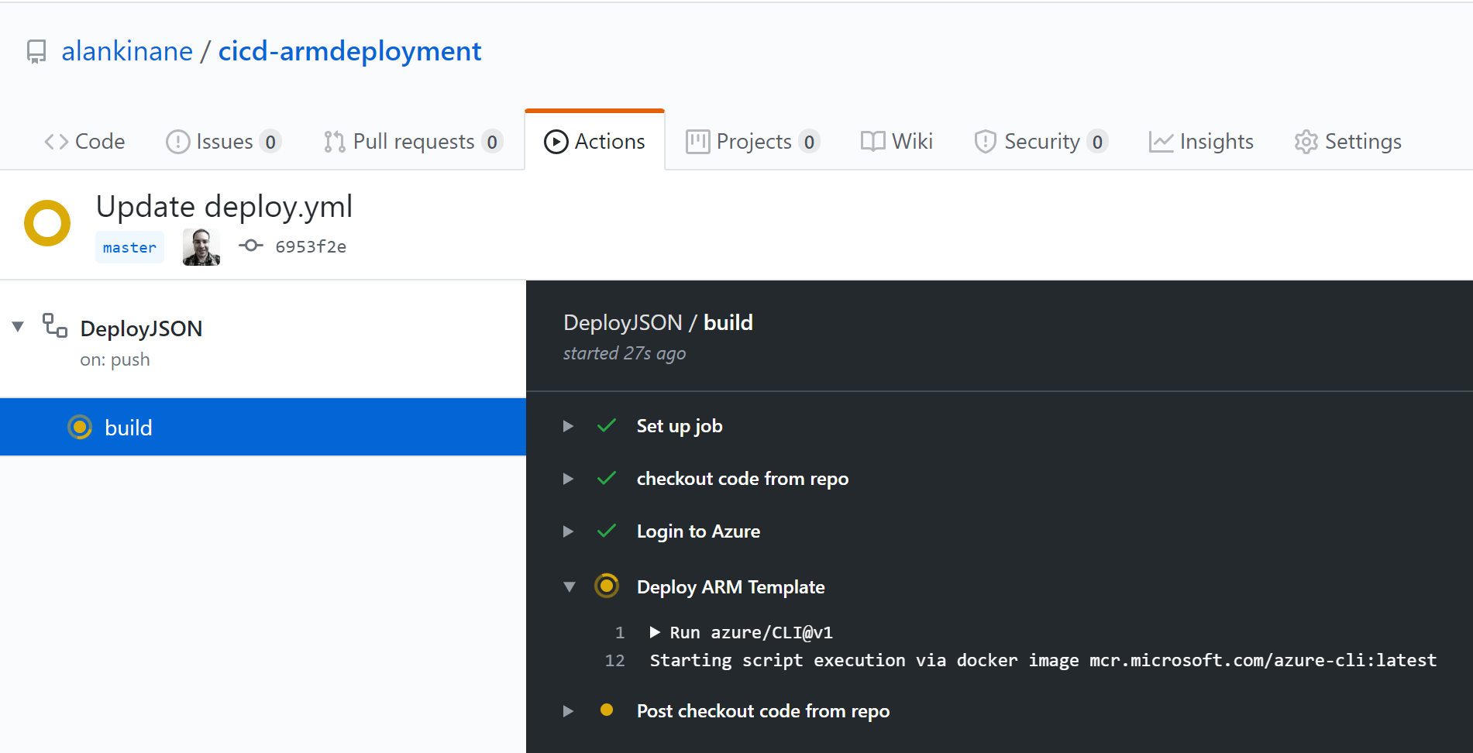This screenshot has width=1473, height=753.
Task: Click log line number 1
Action: click(x=620, y=633)
